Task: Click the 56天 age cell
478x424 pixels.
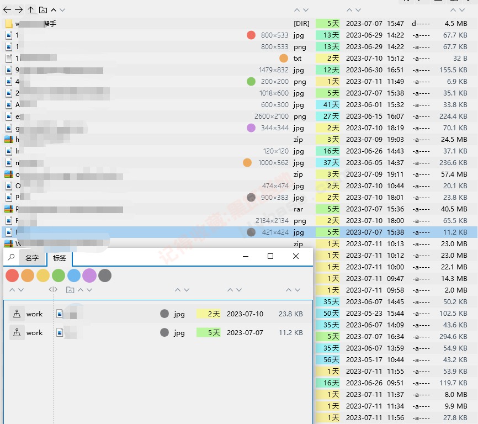Action: tap(328, 360)
